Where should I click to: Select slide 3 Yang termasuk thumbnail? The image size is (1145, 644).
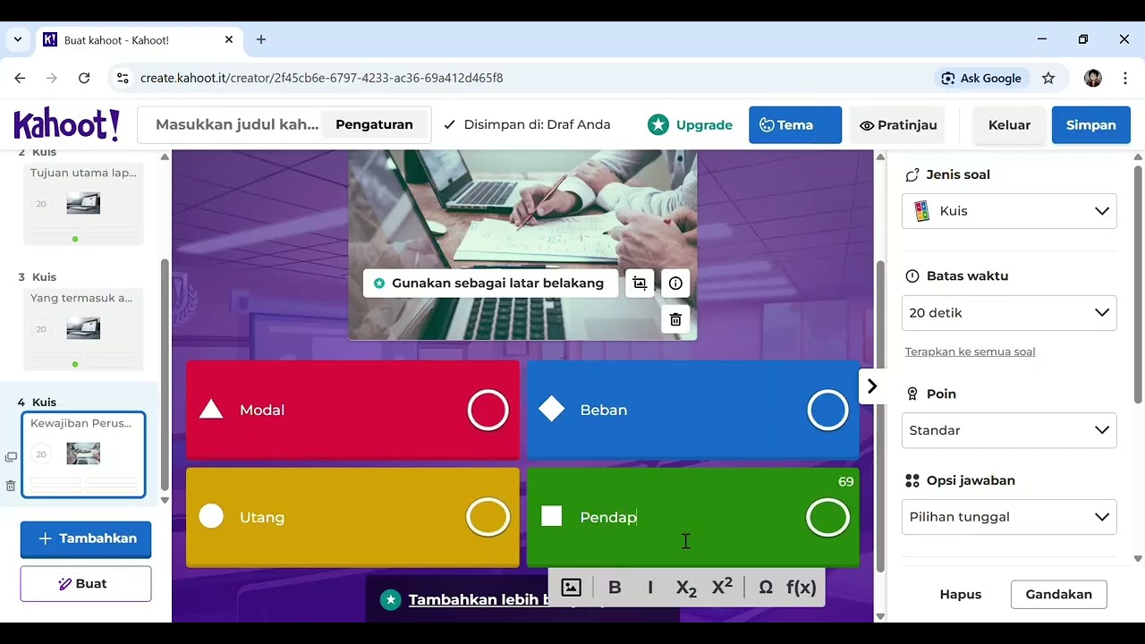click(83, 329)
